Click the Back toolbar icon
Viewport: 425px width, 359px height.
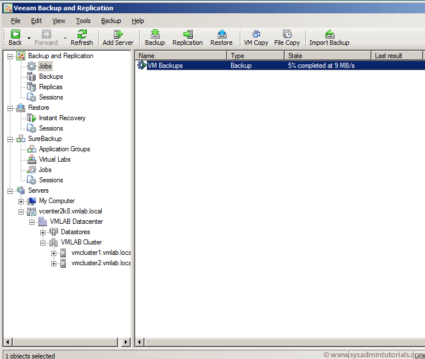pos(15,34)
